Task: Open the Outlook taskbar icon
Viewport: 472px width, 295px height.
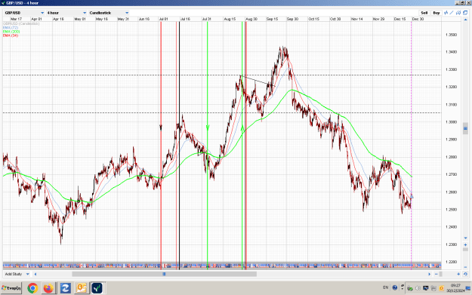Action: coord(82,288)
